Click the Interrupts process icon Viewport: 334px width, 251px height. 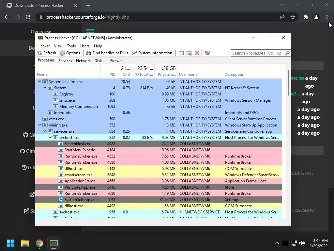50,112
